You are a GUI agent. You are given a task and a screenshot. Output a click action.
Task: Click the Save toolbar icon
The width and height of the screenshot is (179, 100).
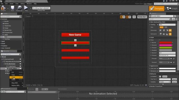pos(12,8)
